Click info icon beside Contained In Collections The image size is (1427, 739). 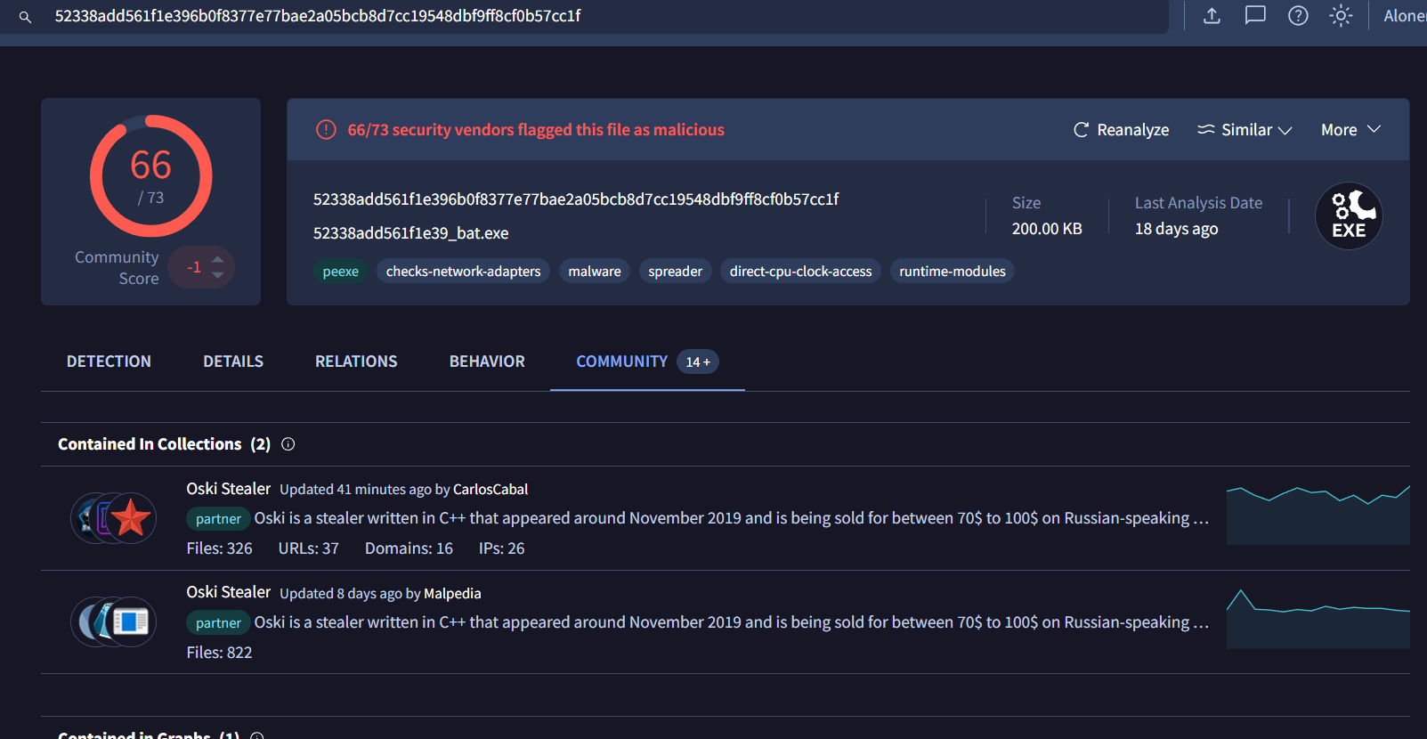288,444
